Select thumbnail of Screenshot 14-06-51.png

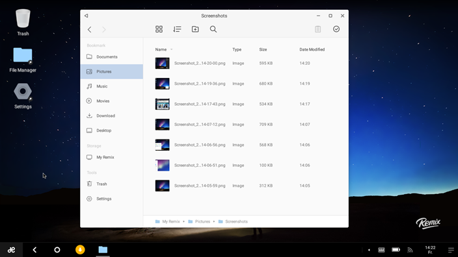point(162,165)
